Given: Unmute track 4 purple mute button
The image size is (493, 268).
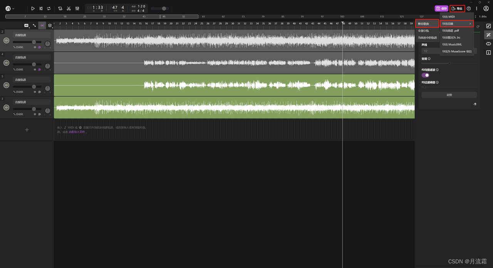Looking at the screenshot, I should pos(39,70).
